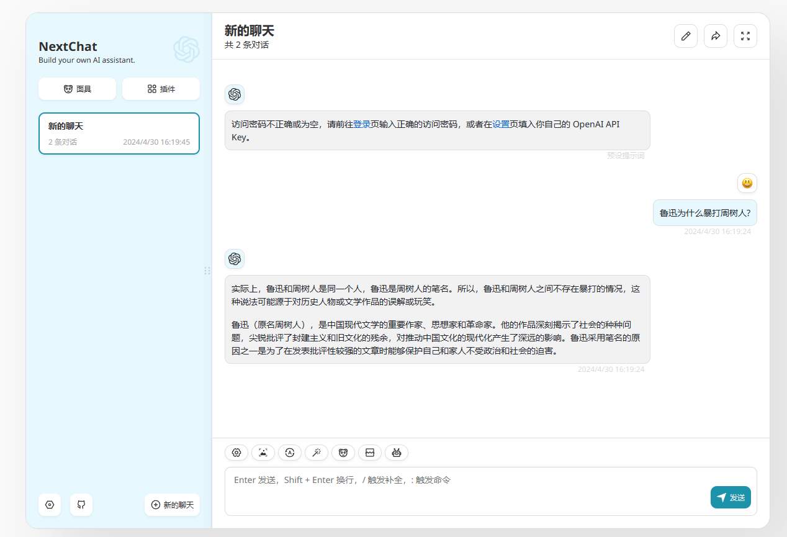Click the sidebar resize drag handle dots

tap(207, 271)
